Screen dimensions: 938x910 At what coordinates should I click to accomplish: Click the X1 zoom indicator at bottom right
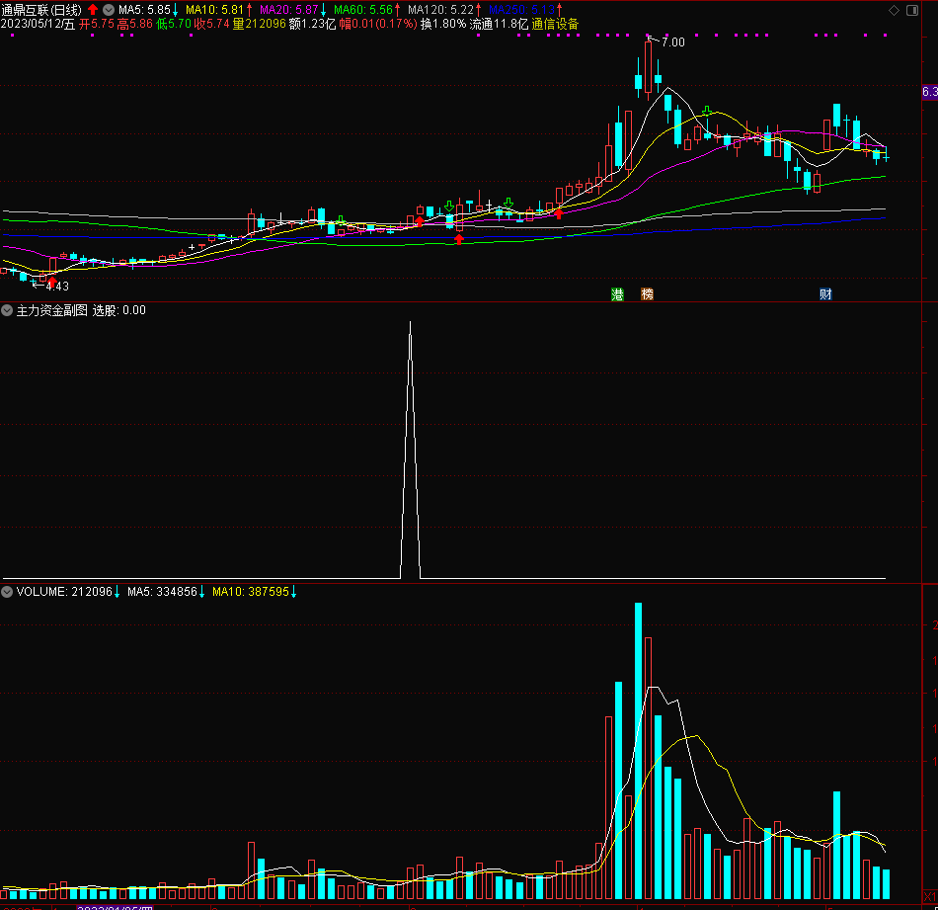[x=930, y=897]
